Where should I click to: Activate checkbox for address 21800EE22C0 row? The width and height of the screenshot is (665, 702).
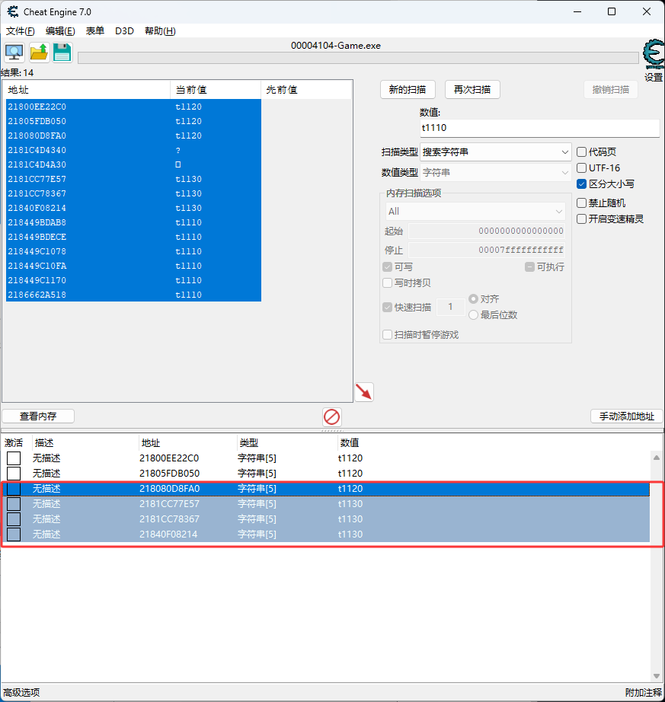tap(14, 458)
